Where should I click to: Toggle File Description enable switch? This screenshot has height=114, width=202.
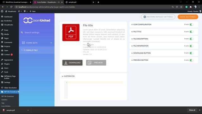[x=192, y=39]
